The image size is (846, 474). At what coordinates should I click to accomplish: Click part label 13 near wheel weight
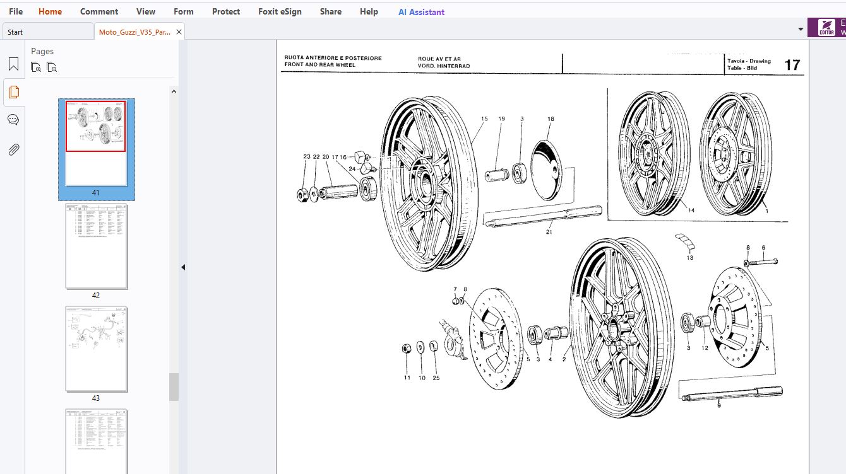690,258
